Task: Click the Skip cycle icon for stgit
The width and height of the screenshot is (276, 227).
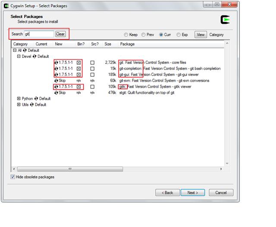Action: point(56,93)
